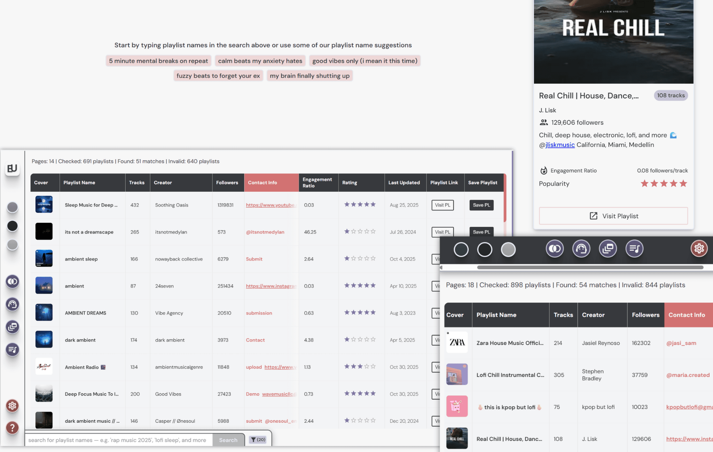Select the light gray circle in dark toolbar
The height and width of the screenshot is (452, 713).
tap(508, 249)
